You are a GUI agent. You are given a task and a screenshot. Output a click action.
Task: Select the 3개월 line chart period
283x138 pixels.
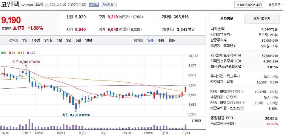(48, 40)
